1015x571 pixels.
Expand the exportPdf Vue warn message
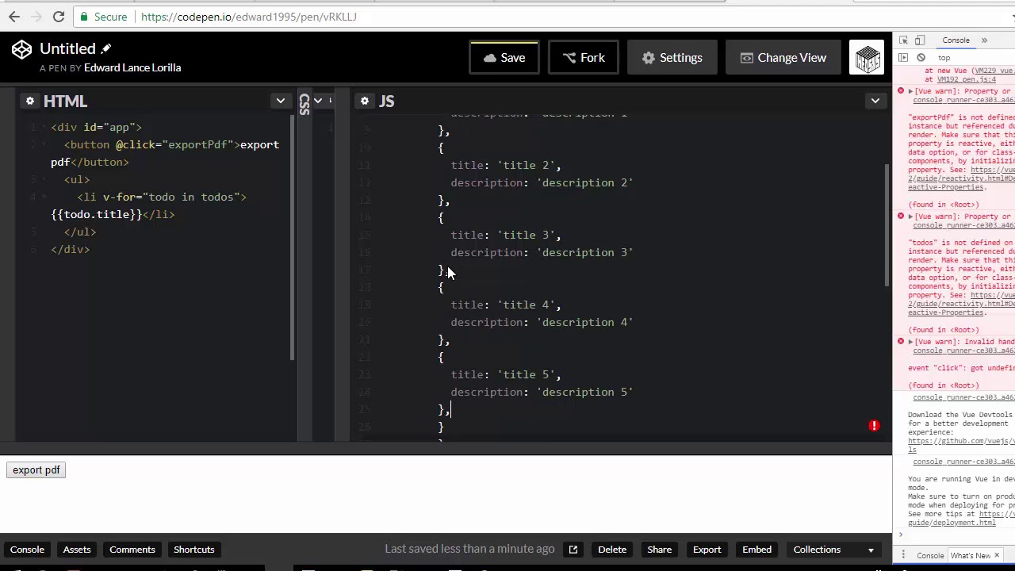coord(910,91)
